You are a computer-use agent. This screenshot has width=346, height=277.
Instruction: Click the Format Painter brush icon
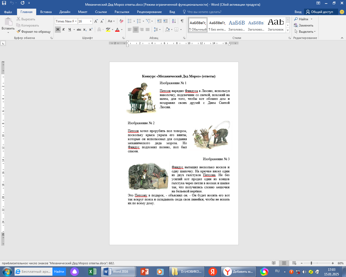pos(18,32)
